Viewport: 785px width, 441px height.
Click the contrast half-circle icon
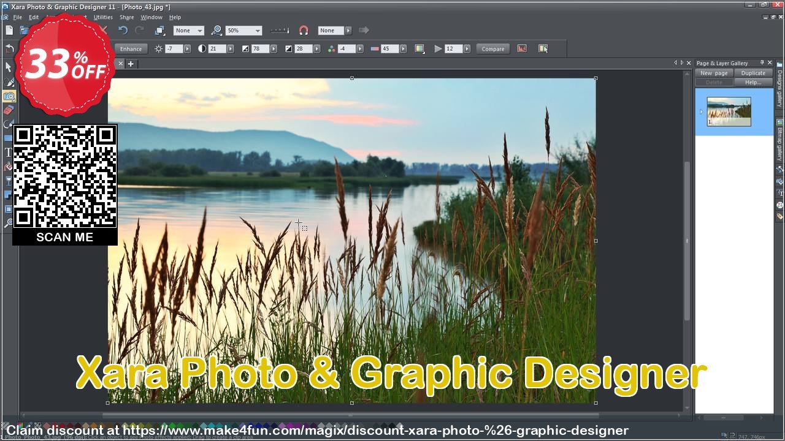pyautogui.click(x=202, y=48)
